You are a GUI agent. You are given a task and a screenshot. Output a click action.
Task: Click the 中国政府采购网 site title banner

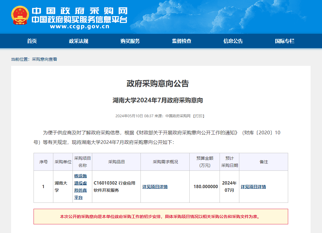coord(80,11)
